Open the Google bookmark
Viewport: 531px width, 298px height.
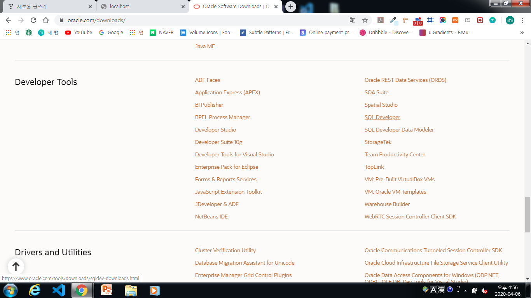[x=111, y=33]
